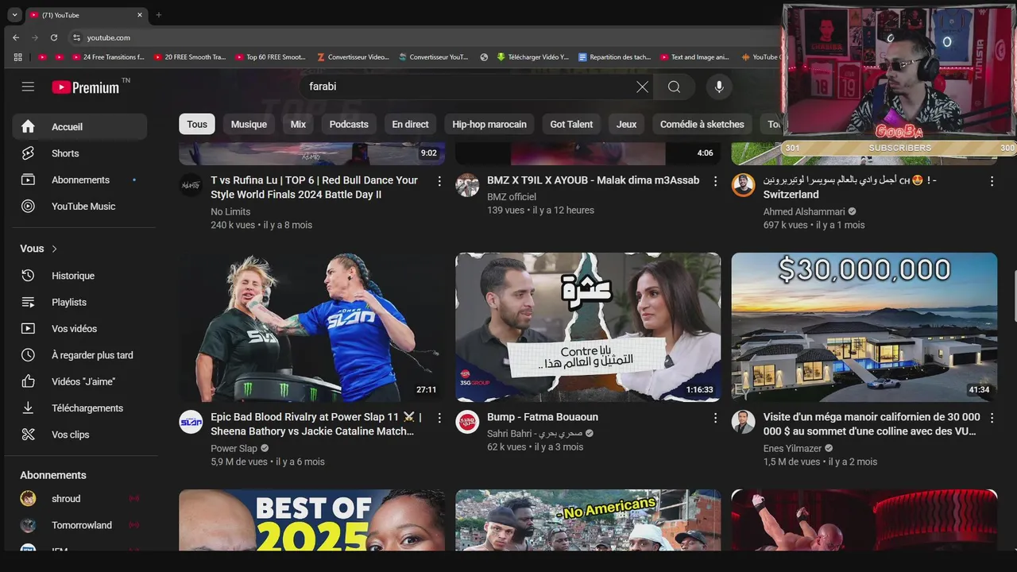Open Accueil home in sidebar
The image size is (1017, 572).
click(x=79, y=126)
